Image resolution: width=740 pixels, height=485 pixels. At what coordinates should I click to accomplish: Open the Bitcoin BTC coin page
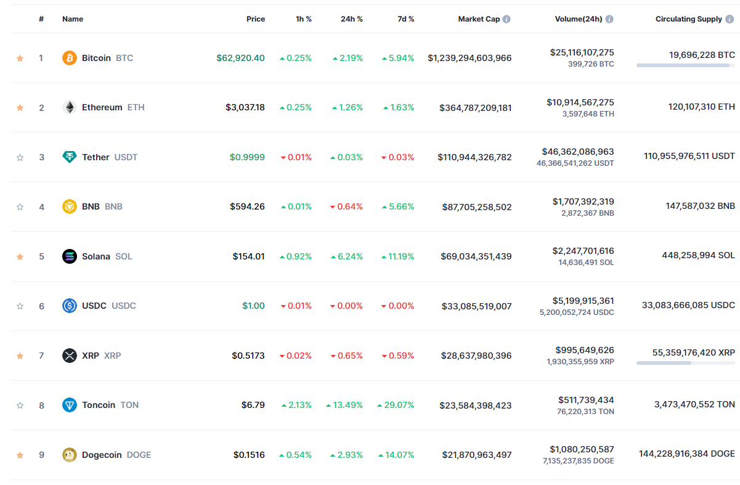[98, 58]
